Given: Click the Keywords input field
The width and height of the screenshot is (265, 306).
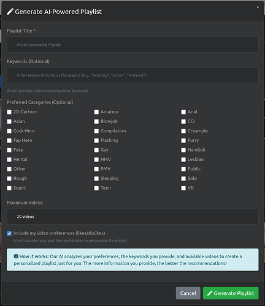Looking at the screenshot, I should [x=132, y=75].
